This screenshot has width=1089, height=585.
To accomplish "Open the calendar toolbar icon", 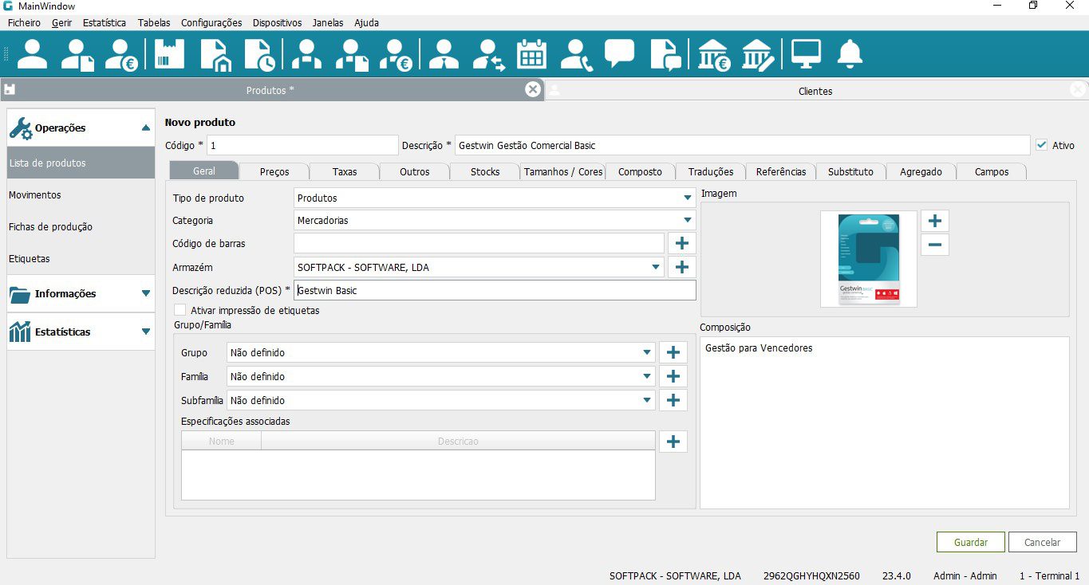I will (x=532, y=54).
